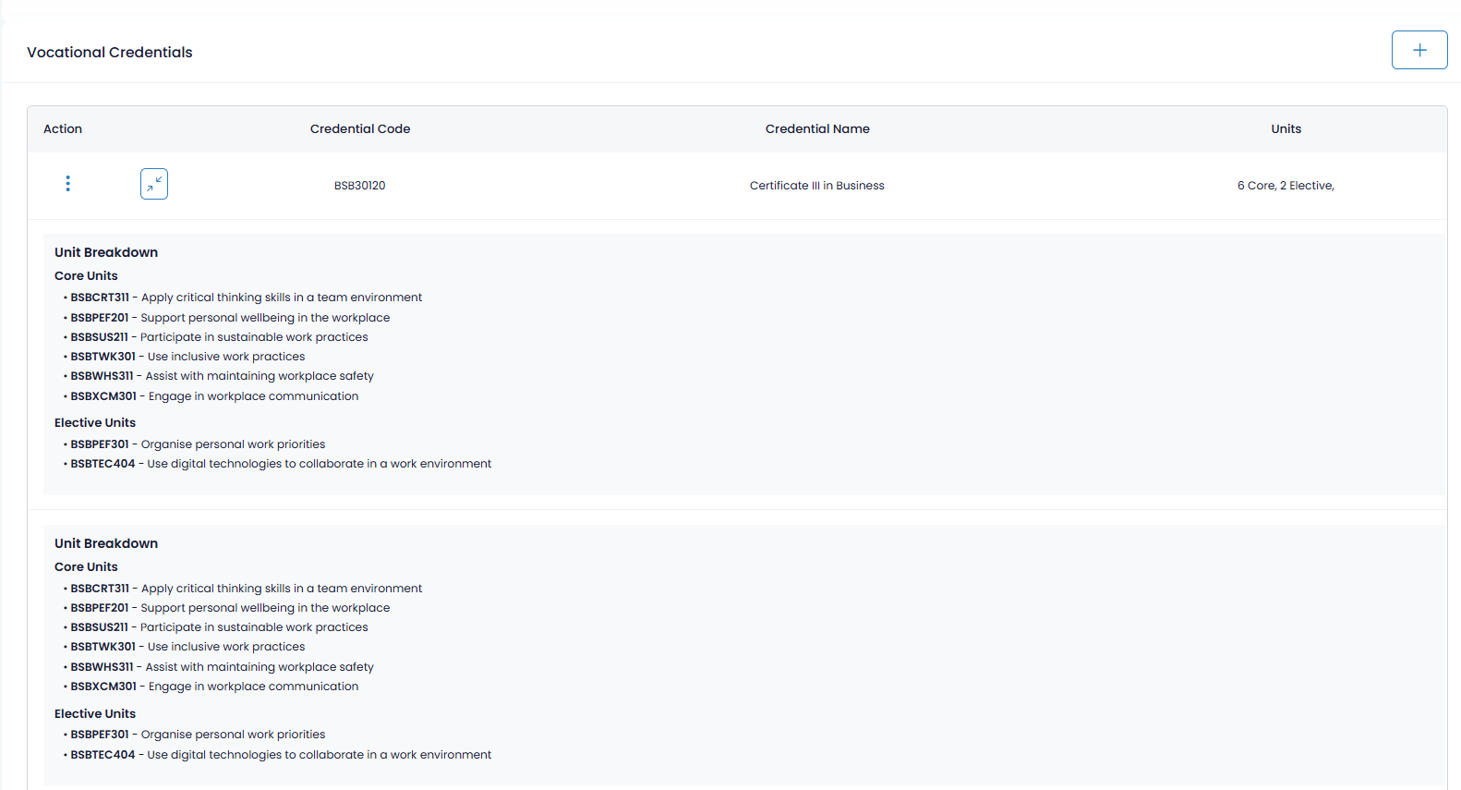This screenshot has width=1461, height=790.
Task: Click BSBWHS311 workplace safety in first breakdown
Action: [223, 376]
